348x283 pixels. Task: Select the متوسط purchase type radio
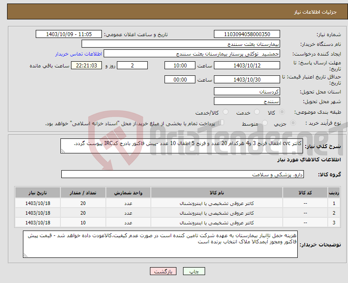click(x=265, y=123)
